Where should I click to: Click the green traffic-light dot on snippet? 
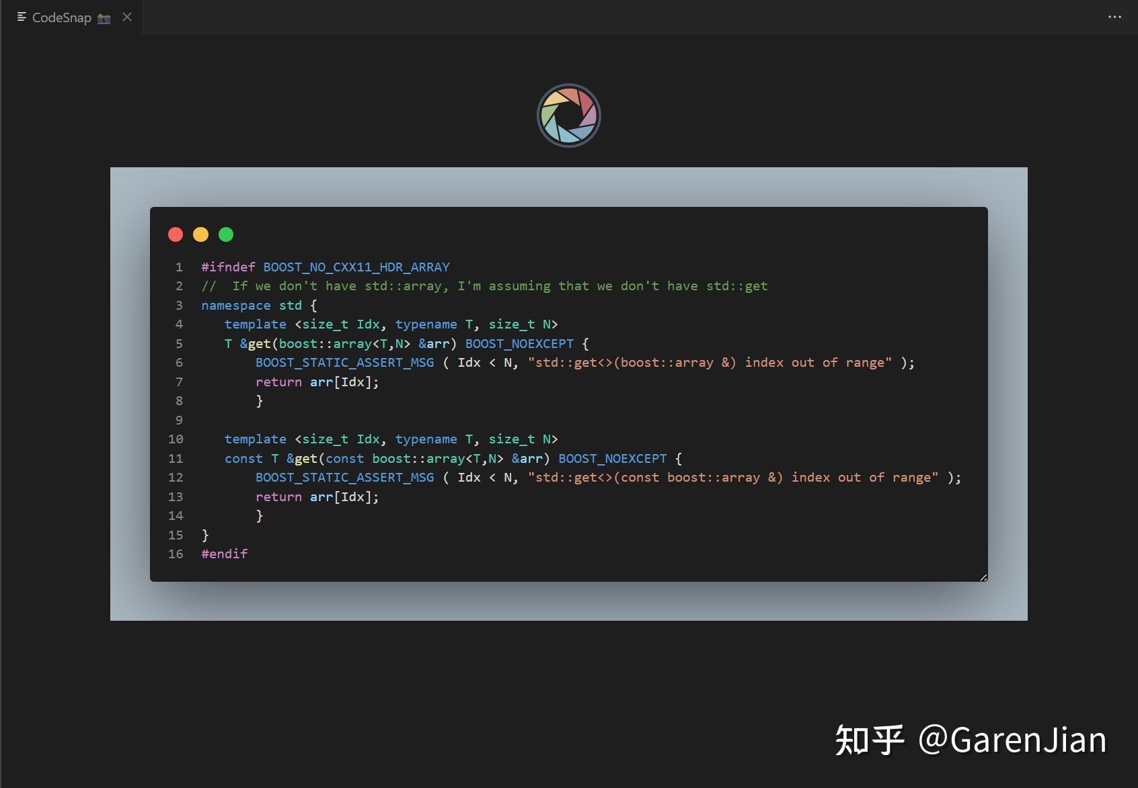(x=225, y=234)
